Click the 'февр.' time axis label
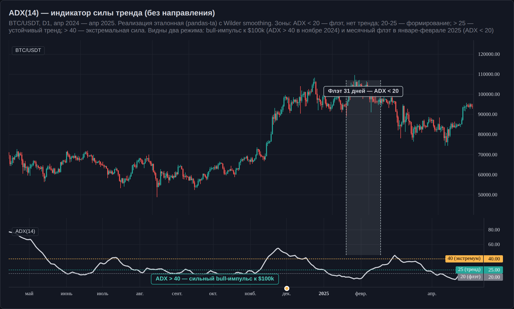The width and height of the screenshot is (514, 309). click(x=361, y=294)
